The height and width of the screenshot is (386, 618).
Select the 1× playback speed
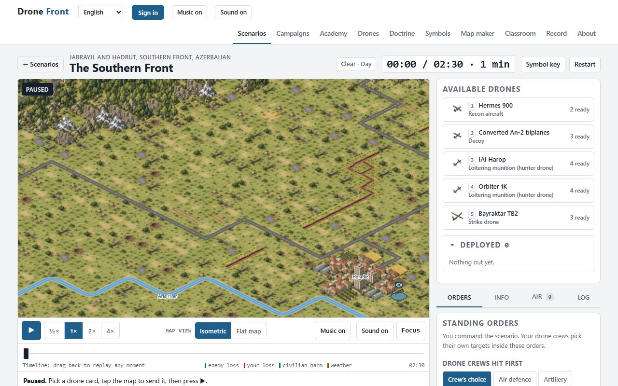click(73, 331)
